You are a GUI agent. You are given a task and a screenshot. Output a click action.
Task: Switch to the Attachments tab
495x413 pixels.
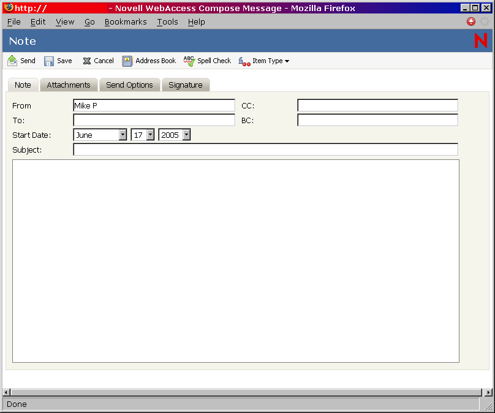[x=69, y=85]
